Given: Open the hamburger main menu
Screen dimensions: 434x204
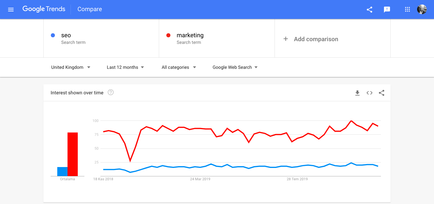Looking at the screenshot, I should [11, 9].
